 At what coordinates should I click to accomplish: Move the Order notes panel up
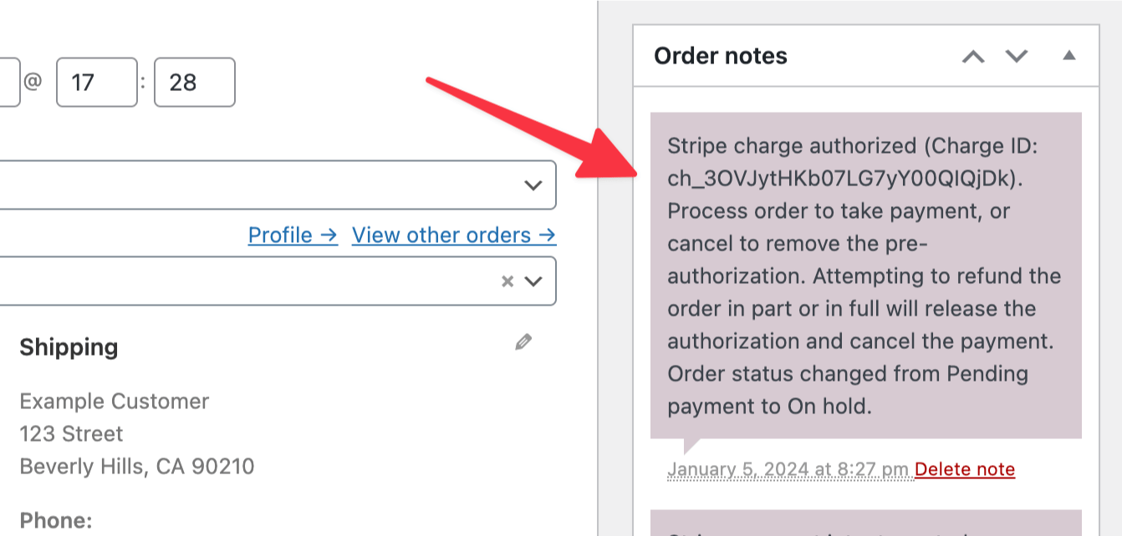972,56
